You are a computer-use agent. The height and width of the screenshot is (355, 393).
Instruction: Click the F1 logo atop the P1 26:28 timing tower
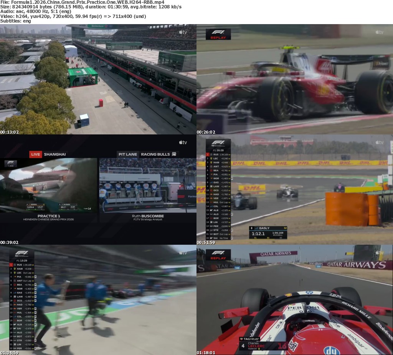[x=218, y=144]
